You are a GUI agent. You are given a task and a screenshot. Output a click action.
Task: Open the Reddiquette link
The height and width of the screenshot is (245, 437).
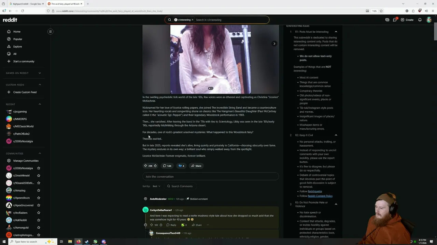pyautogui.click(x=315, y=191)
